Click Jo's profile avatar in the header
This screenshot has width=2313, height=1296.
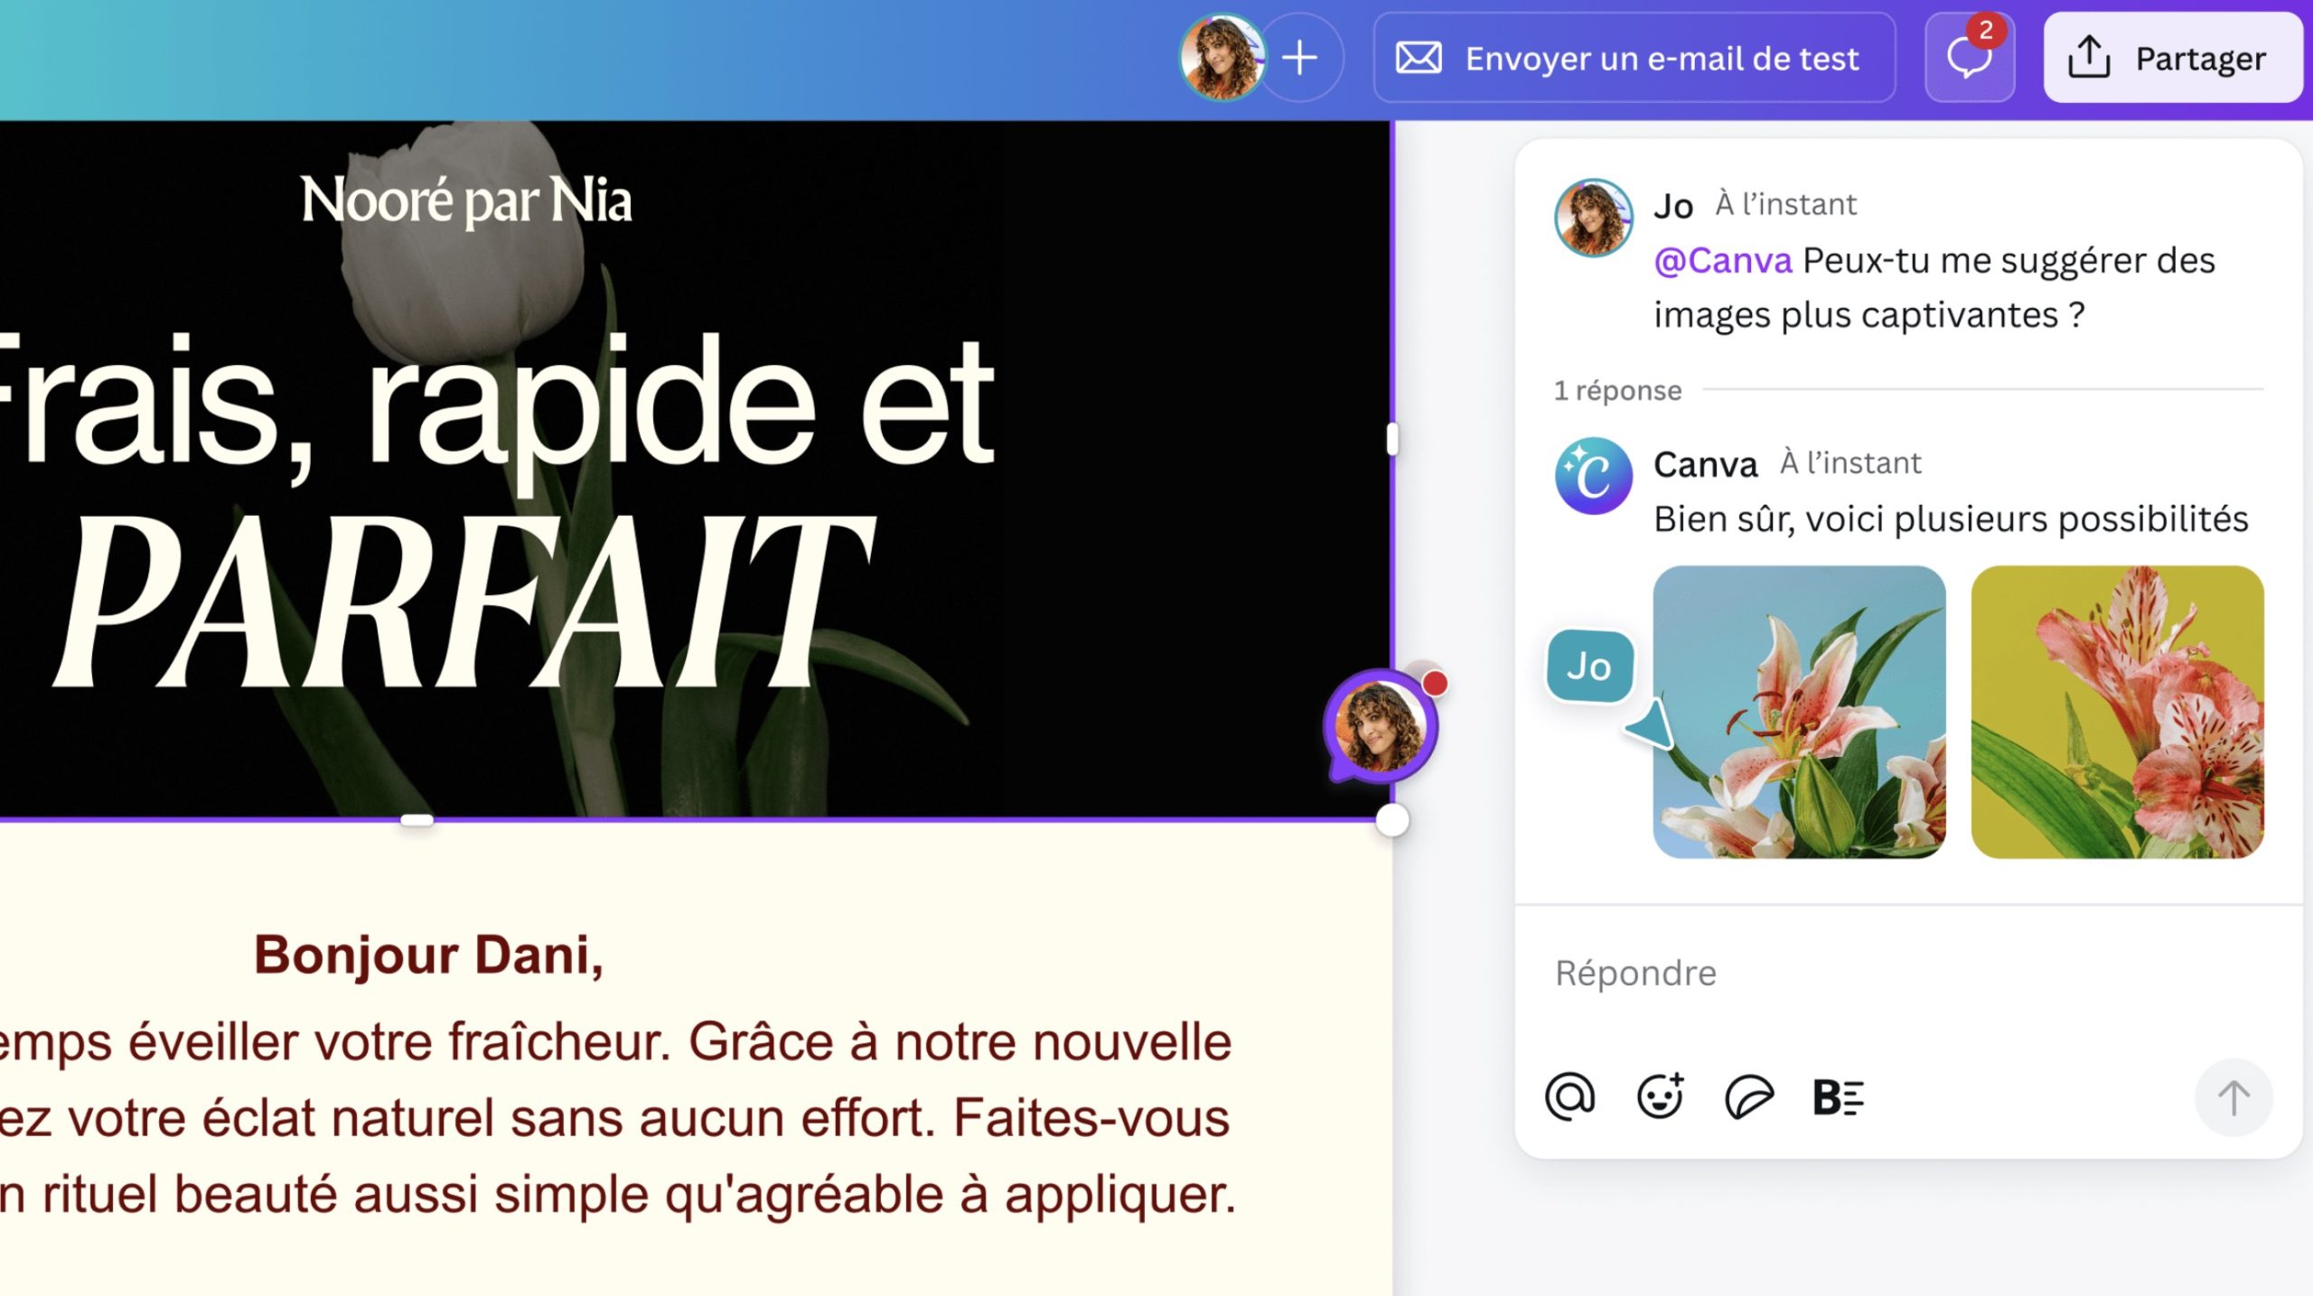(x=1222, y=58)
